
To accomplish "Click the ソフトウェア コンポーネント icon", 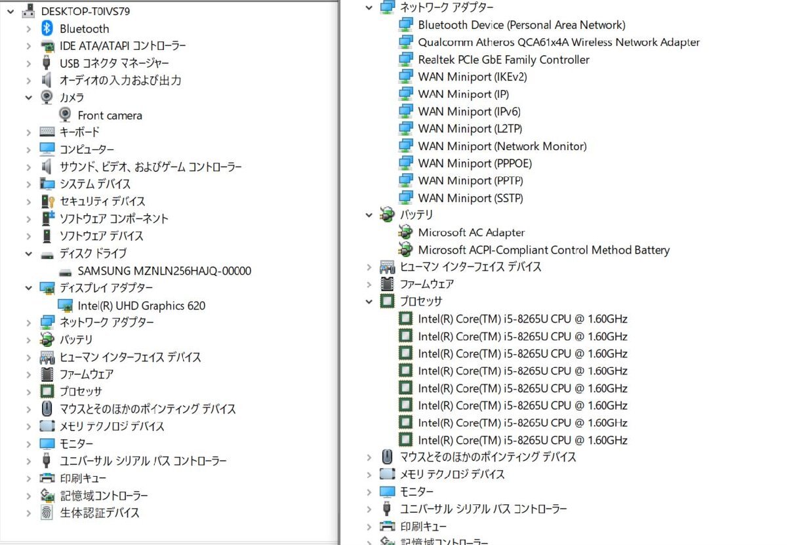I will pos(47,218).
